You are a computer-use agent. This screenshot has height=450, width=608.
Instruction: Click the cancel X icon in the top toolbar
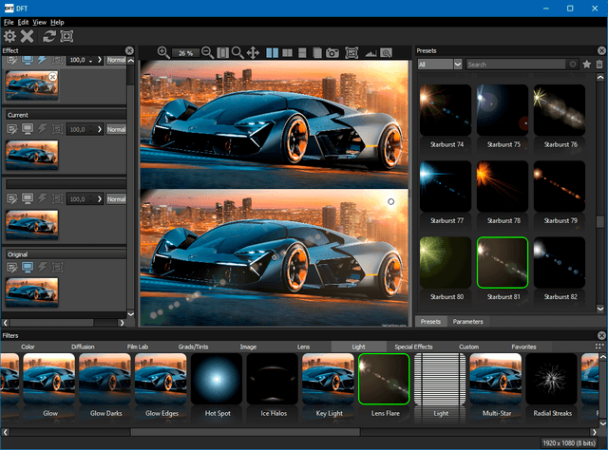pos(28,36)
